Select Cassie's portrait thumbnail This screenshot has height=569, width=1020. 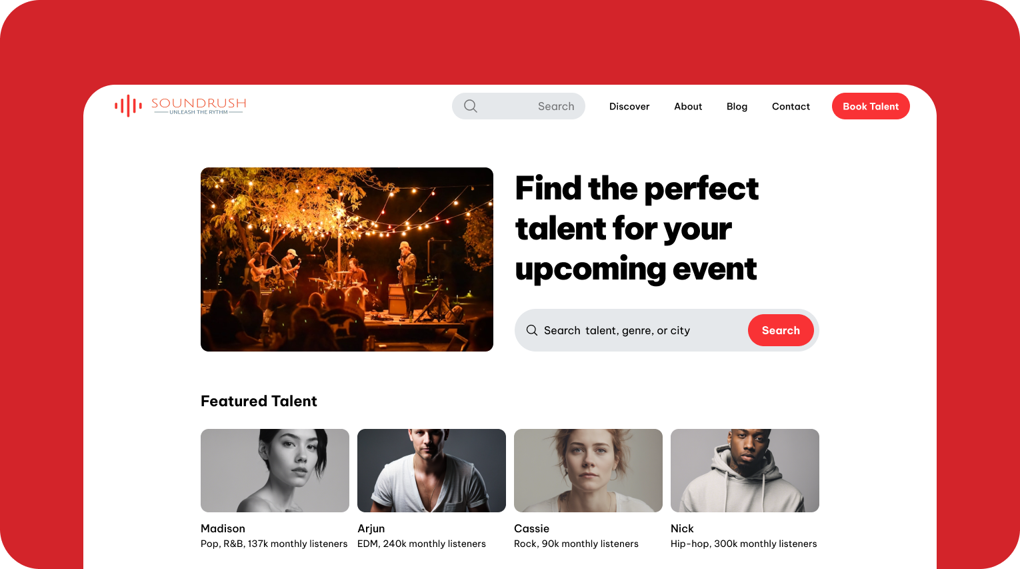point(588,470)
